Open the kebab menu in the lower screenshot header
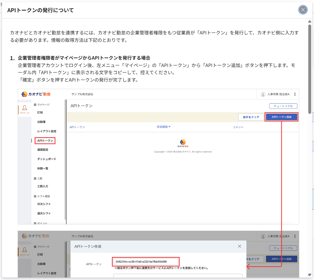 coord(295,236)
